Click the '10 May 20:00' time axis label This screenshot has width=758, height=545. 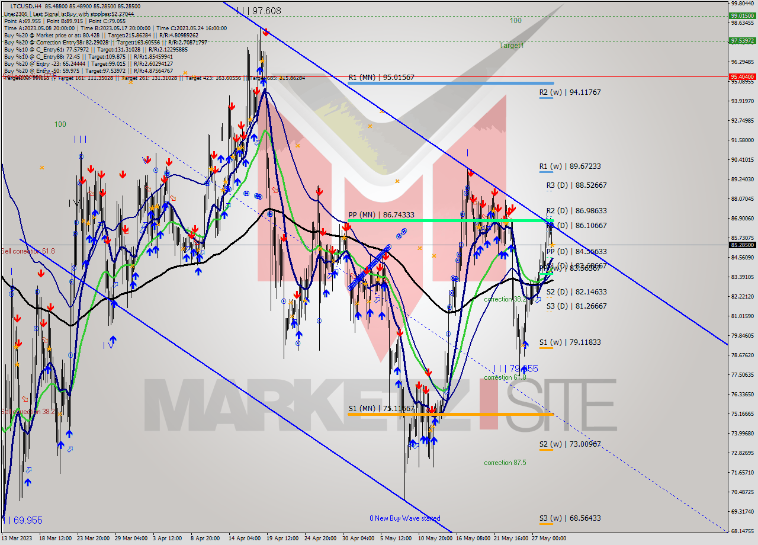point(435,538)
